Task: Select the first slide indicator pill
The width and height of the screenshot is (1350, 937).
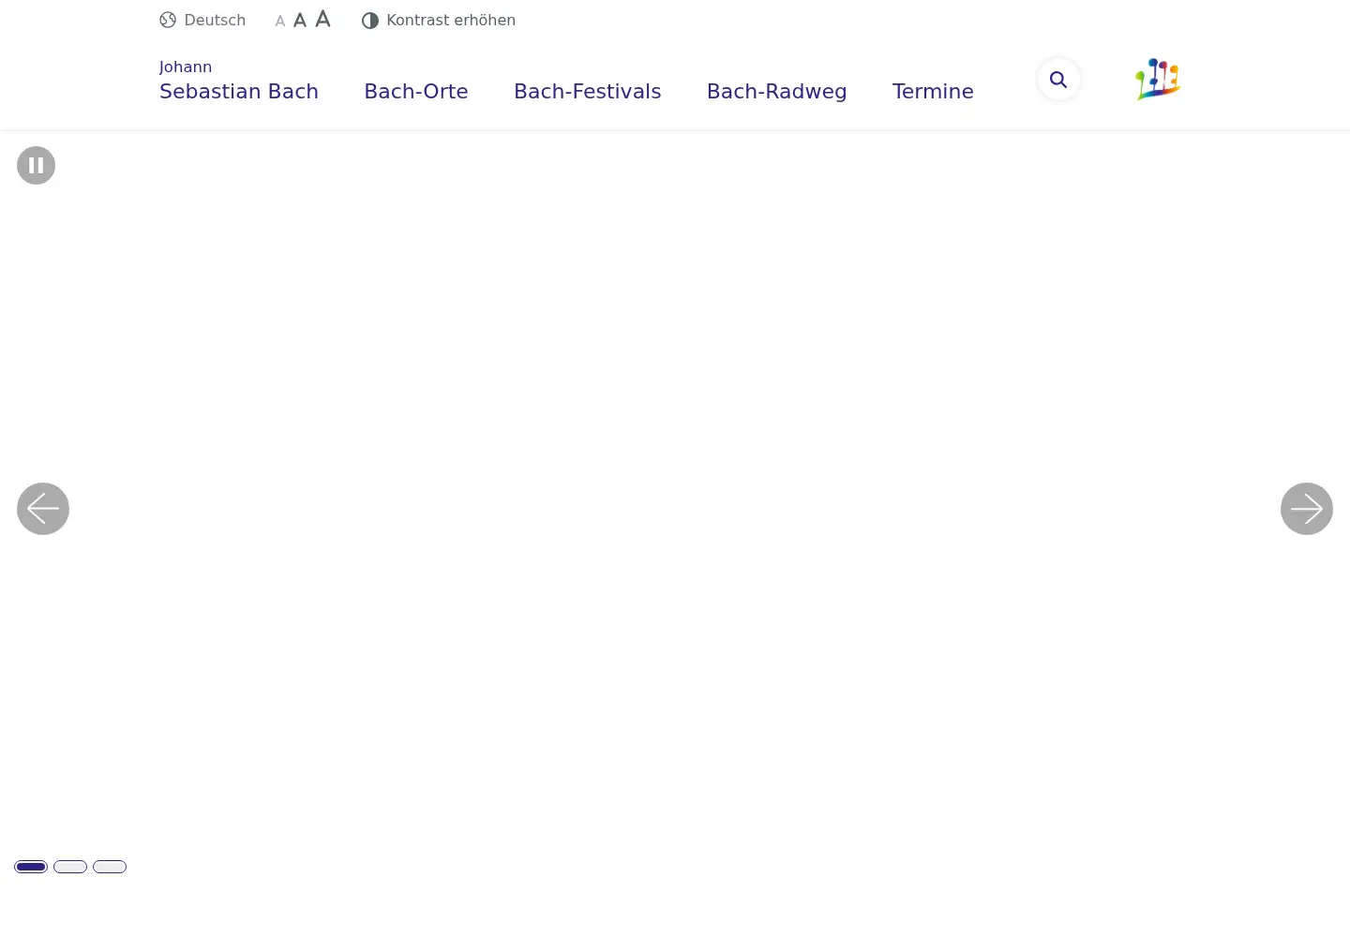Action: [x=31, y=867]
